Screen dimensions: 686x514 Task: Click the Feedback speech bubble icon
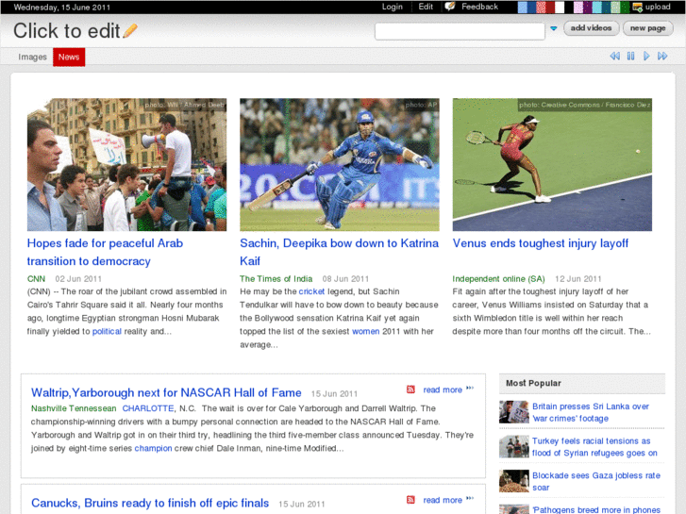pos(450,7)
